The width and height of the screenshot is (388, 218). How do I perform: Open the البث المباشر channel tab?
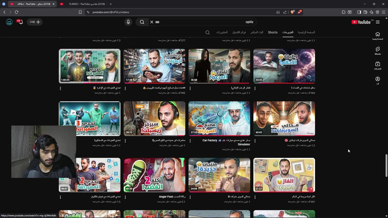[257, 32]
